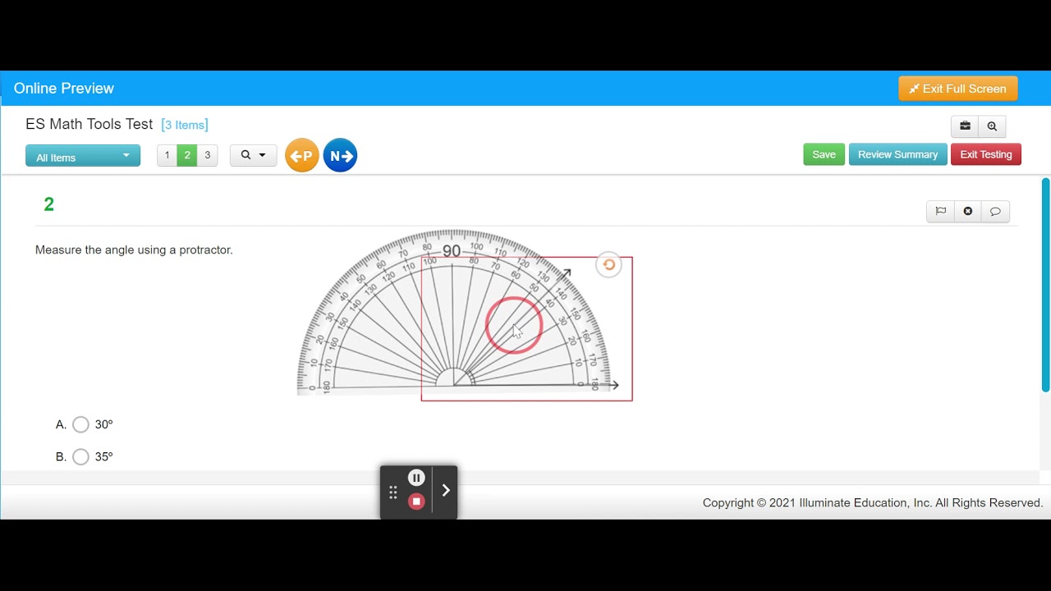Click the Exit Full Screen button
This screenshot has height=591, width=1051.
coord(958,89)
